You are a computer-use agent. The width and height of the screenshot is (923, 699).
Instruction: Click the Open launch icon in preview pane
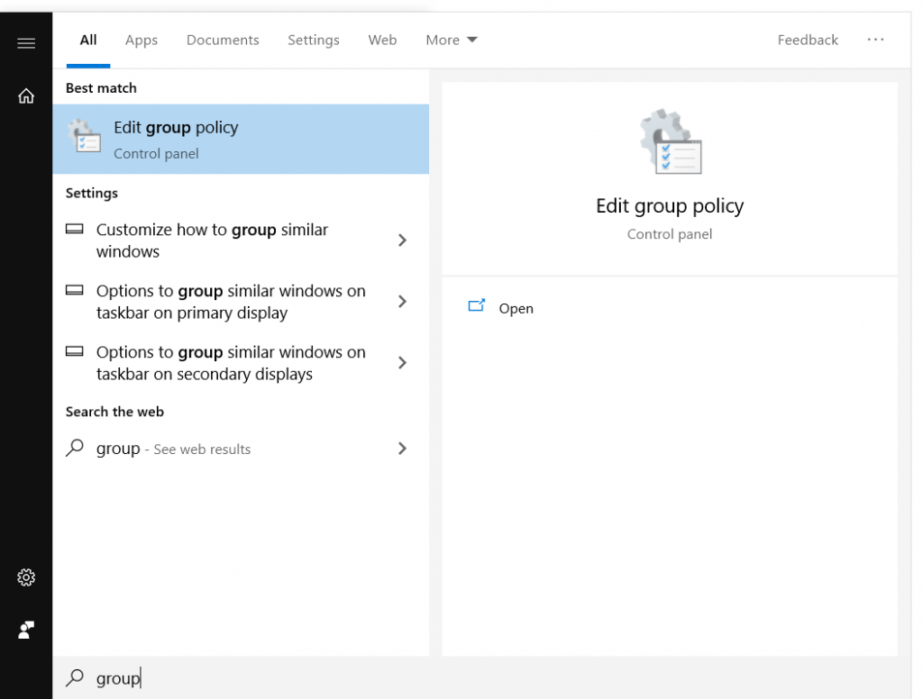pyautogui.click(x=476, y=305)
